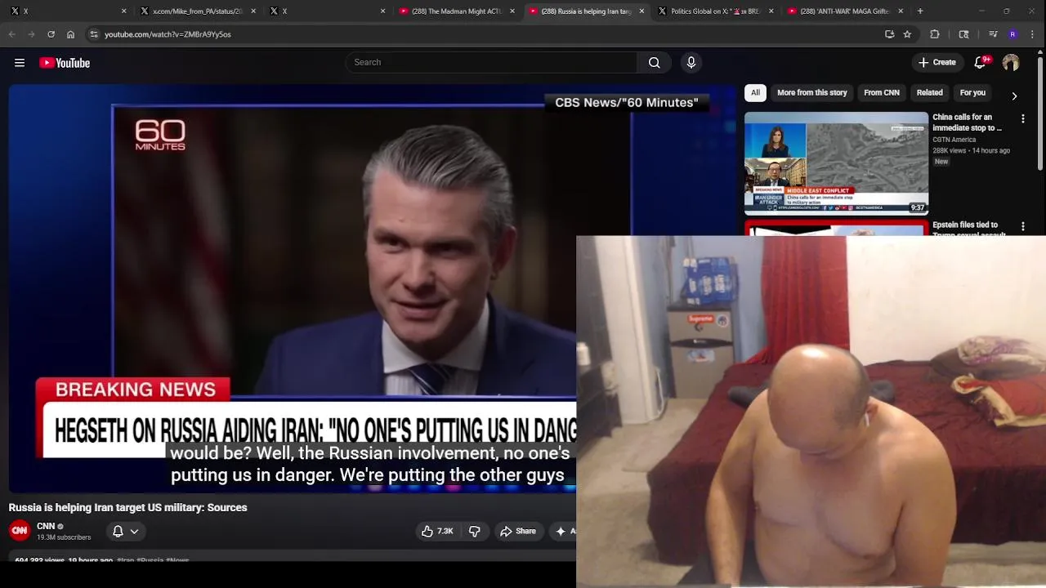Viewport: 1046px width, 588px height.
Task: Share this video
Action: (x=518, y=532)
